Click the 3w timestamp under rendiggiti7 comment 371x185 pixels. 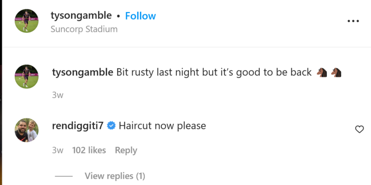(x=58, y=150)
